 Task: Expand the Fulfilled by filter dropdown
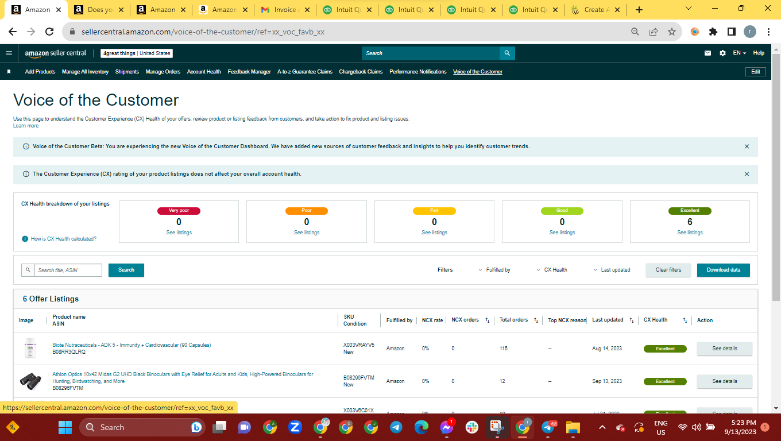(x=494, y=270)
